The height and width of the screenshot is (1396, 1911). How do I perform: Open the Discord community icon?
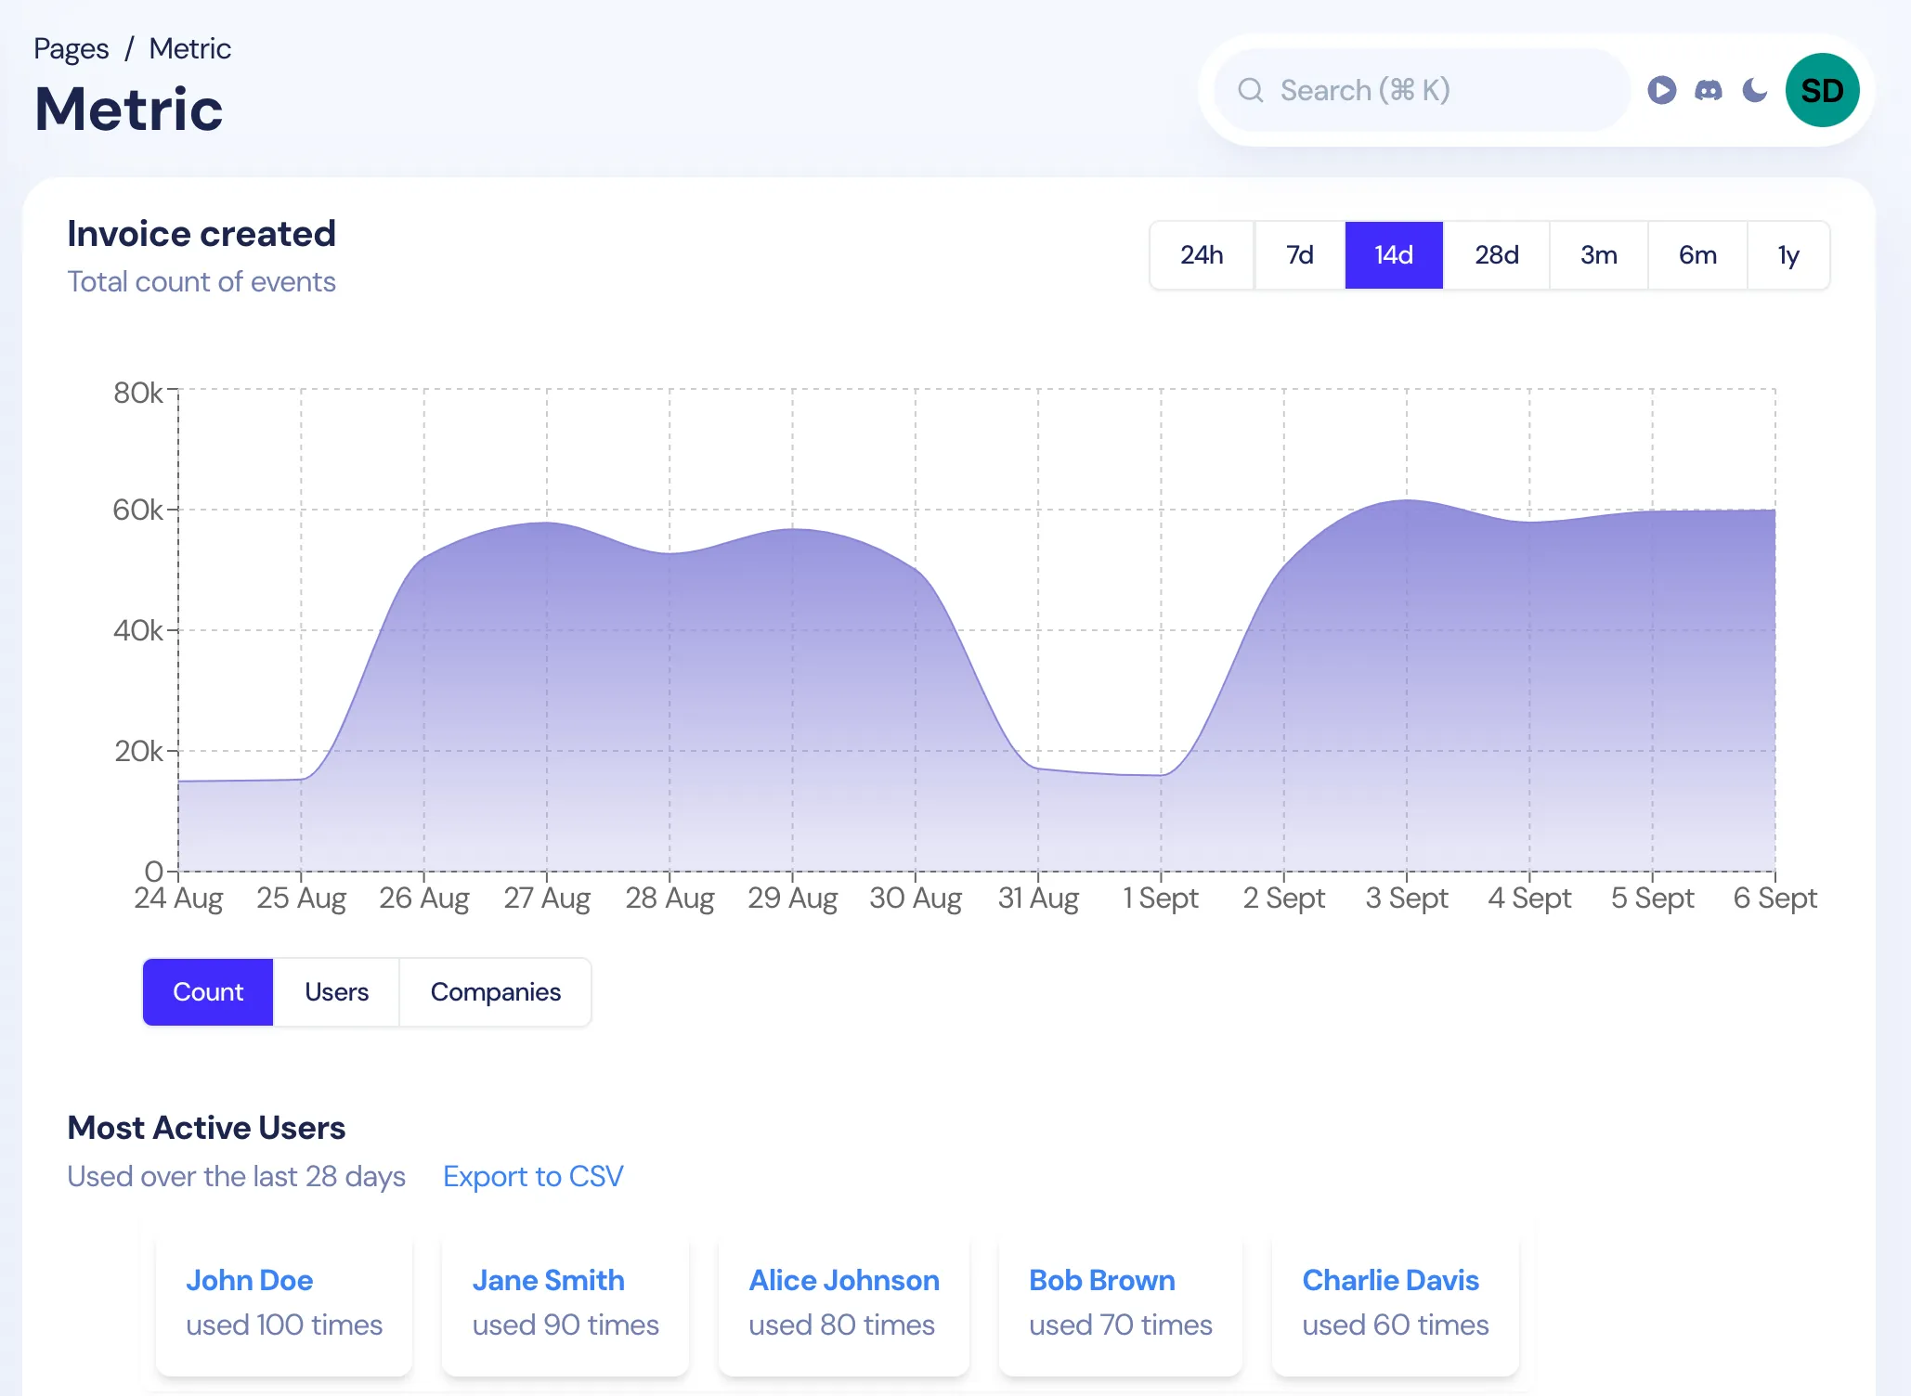[x=1708, y=90]
